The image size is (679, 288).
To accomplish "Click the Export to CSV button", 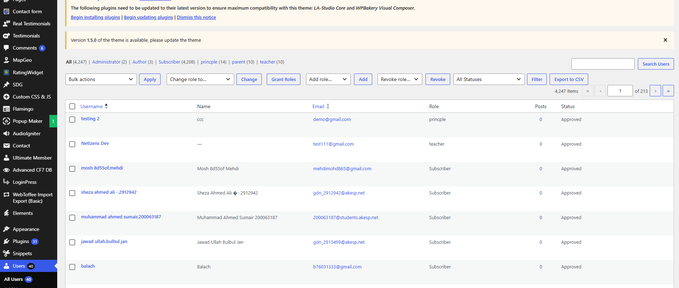I will click(x=569, y=79).
